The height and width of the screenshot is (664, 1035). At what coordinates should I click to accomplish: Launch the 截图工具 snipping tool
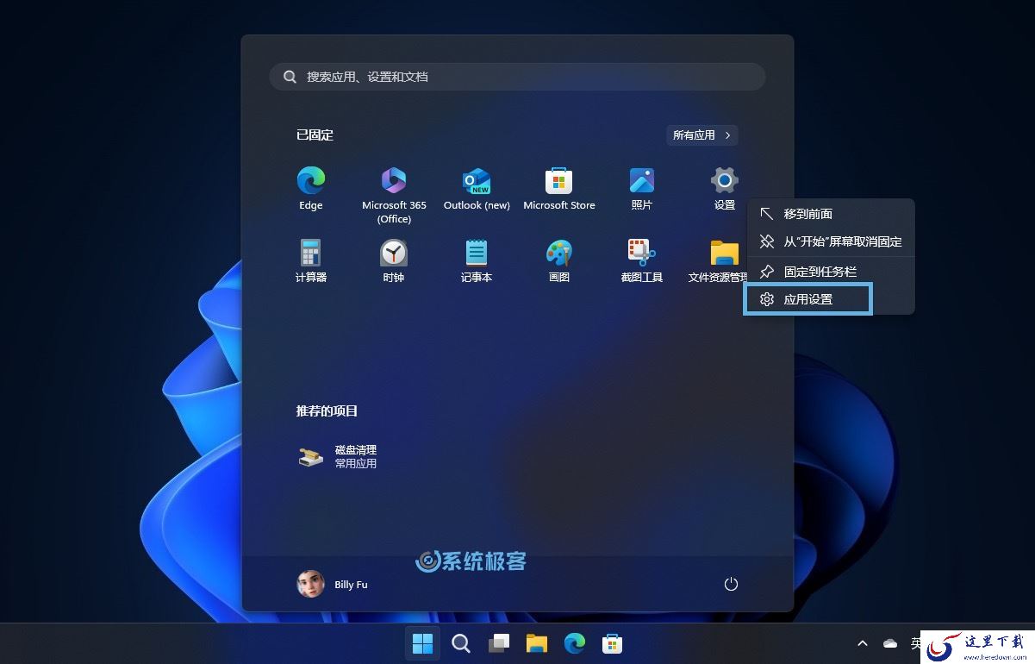point(642,260)
